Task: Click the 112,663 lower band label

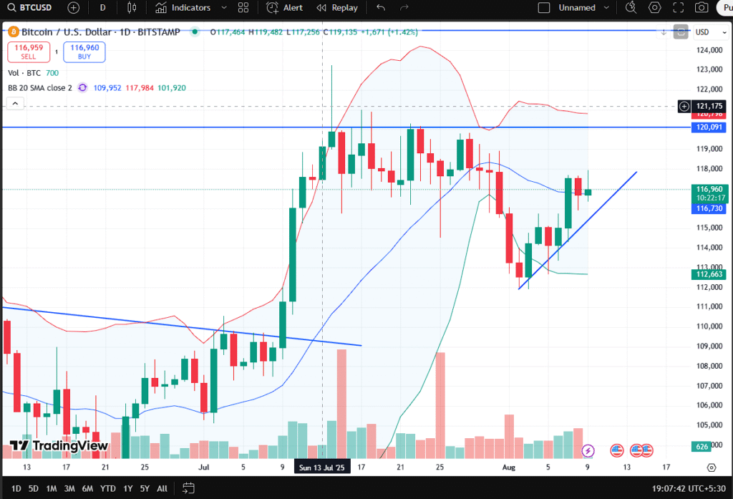Action: point(709,274)
